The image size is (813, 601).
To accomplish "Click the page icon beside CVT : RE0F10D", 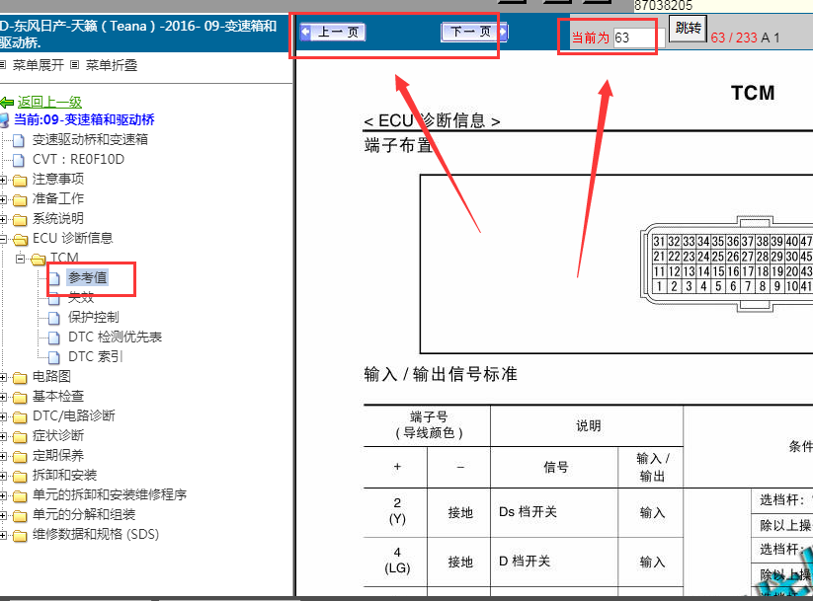I will point(19,160).
